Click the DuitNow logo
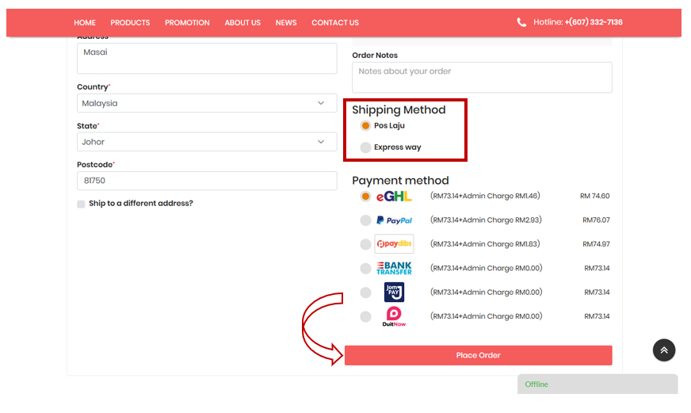Viewport: 691px width, 413px height. 394,316
